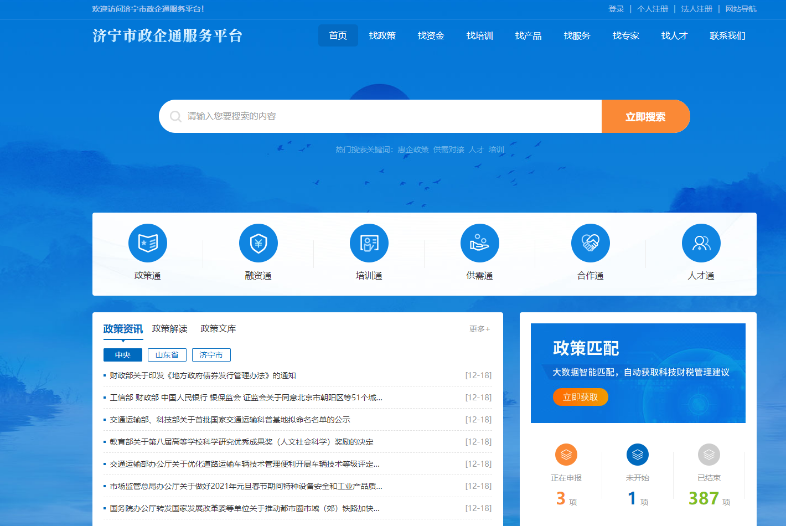Go to the 首页 menu item
The height and width of the screenshot is (526, 786).
[338, 35]
